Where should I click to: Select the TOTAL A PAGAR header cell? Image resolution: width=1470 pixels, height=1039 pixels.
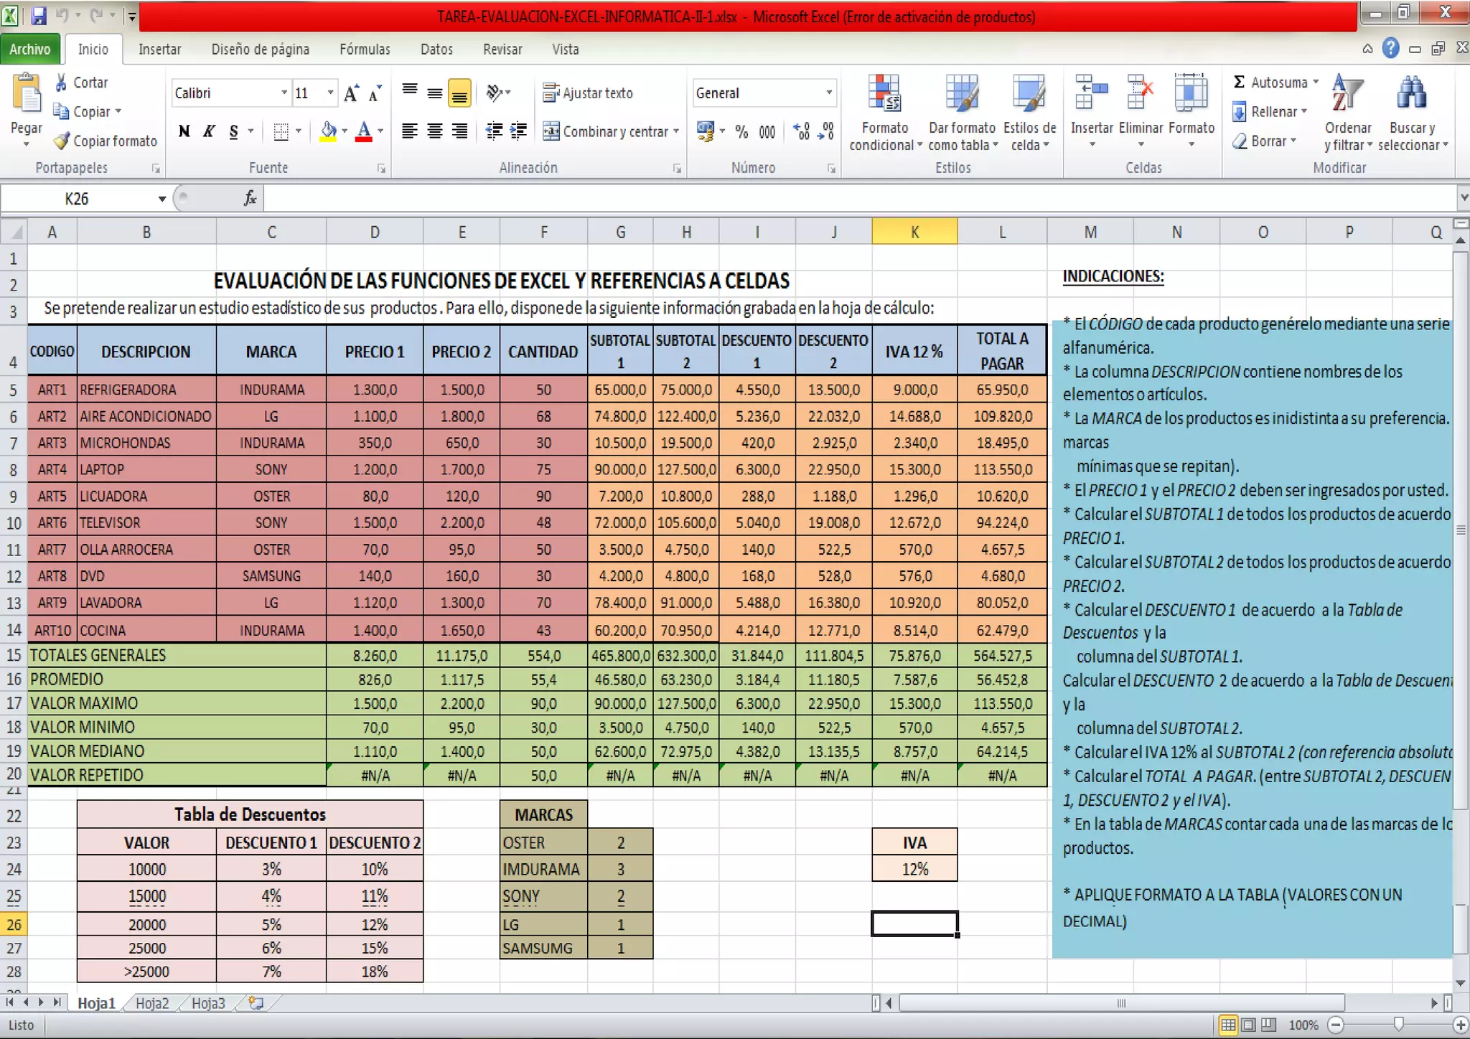pyautogui.click(x=1001, y=350)
